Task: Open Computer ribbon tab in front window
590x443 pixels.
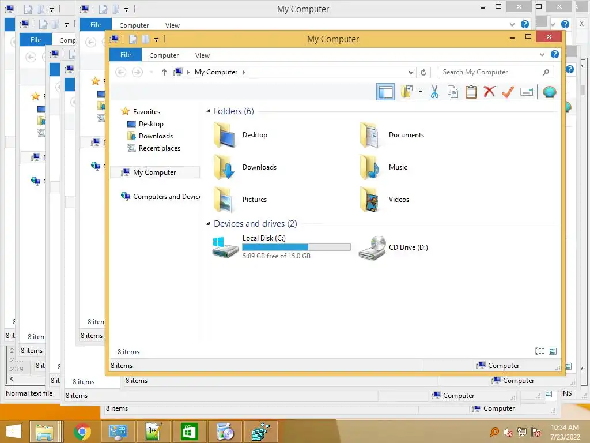Action: [164, 55]
